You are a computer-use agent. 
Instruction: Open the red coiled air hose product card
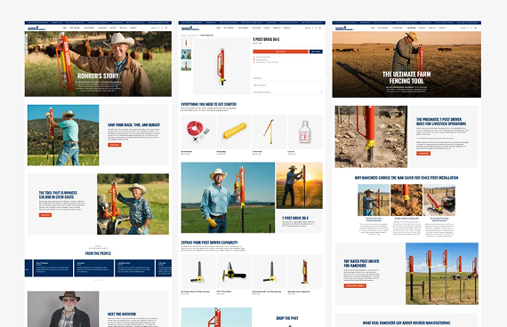pyautogui.click(x=198, y=134)
